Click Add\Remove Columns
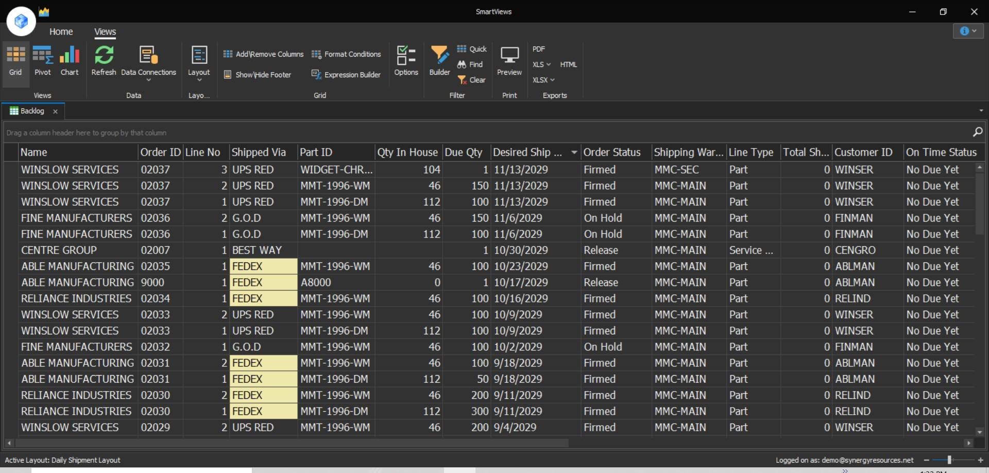Viewport: 989px width, 473px height. point(263,54)
